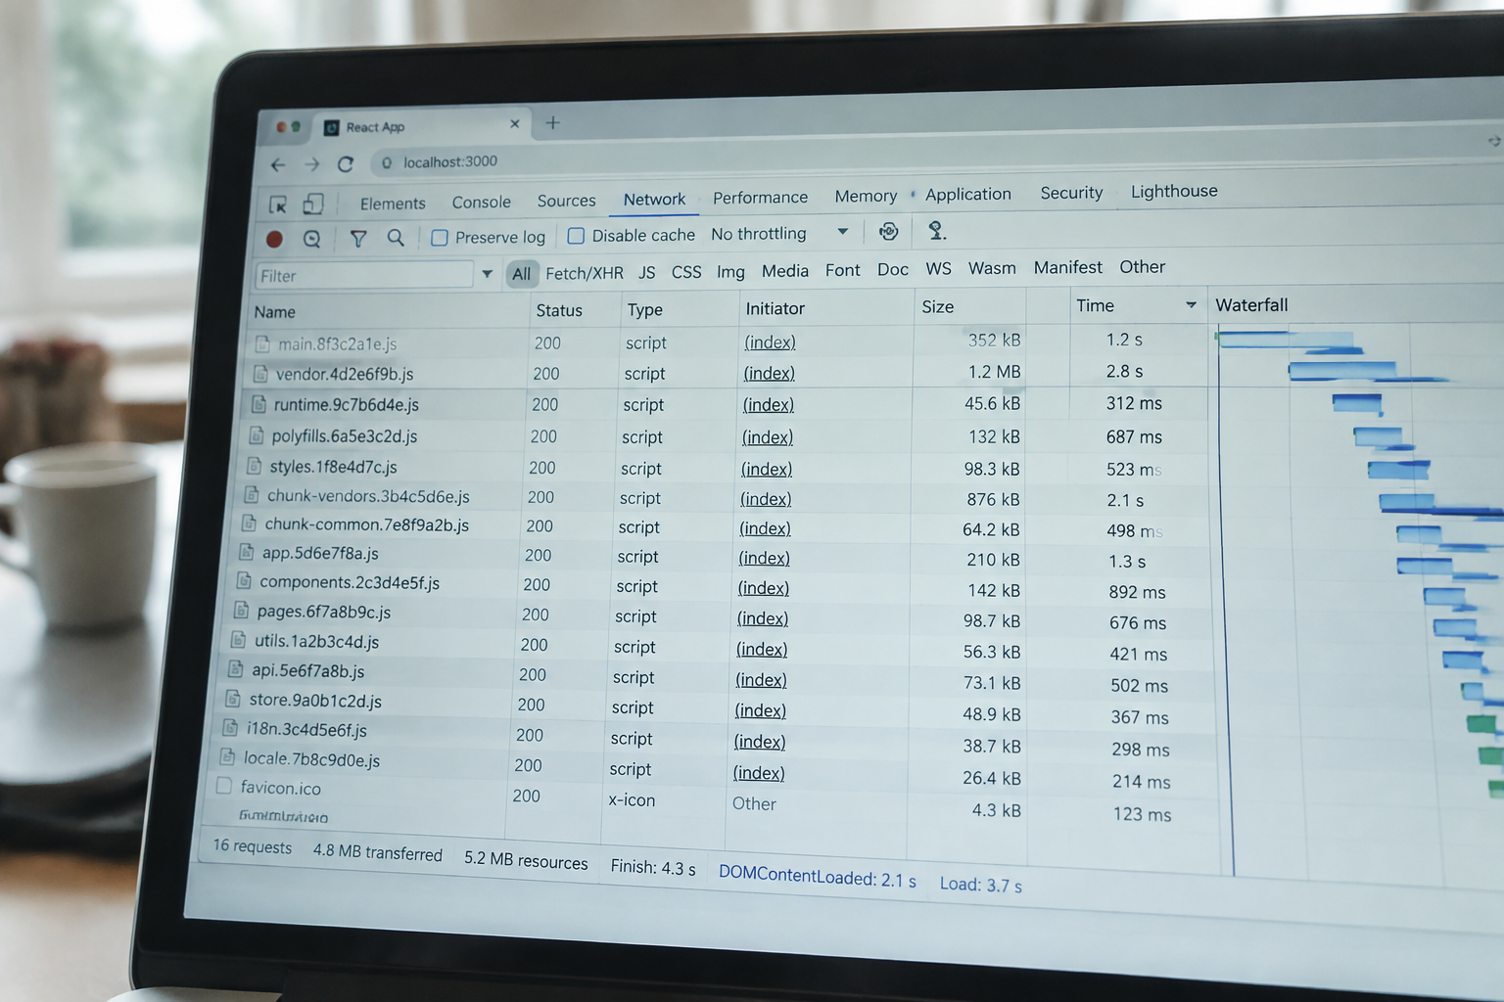Image resolution: width=1504 pixels, height=1002 pixels.
Task: Click the localhost:3000 address bar
Action: click(450, 161)
